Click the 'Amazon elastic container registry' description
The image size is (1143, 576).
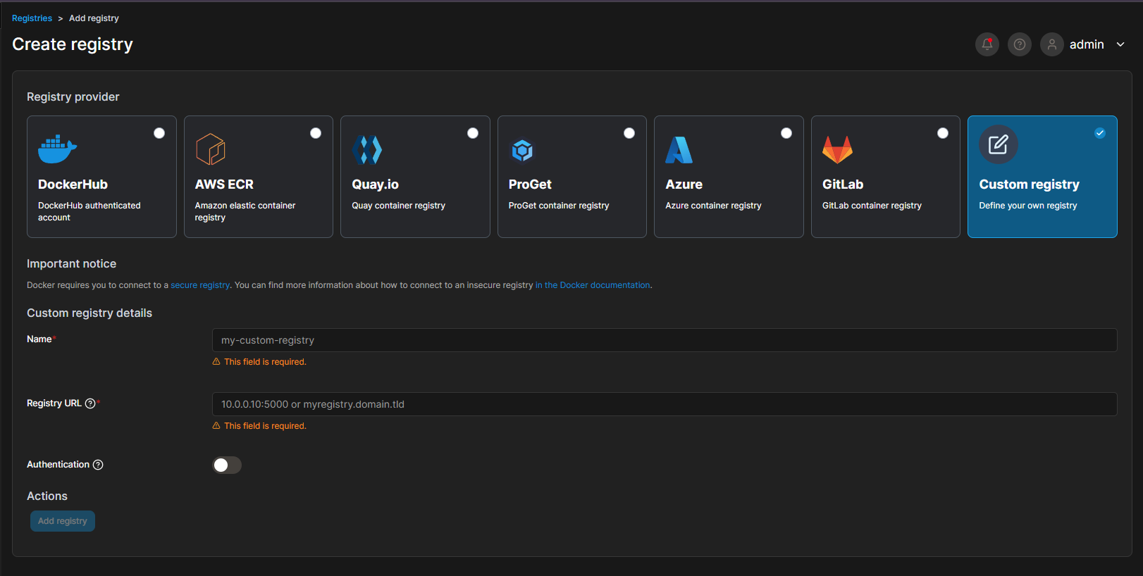(245, 211)
